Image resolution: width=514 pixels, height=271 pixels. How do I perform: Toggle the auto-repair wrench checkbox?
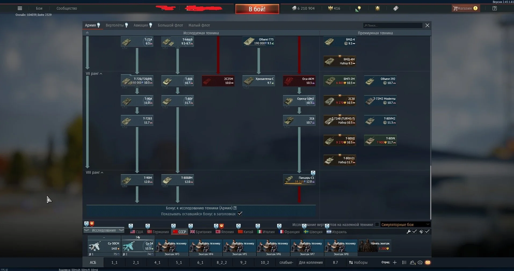click(x=414, y=232)
